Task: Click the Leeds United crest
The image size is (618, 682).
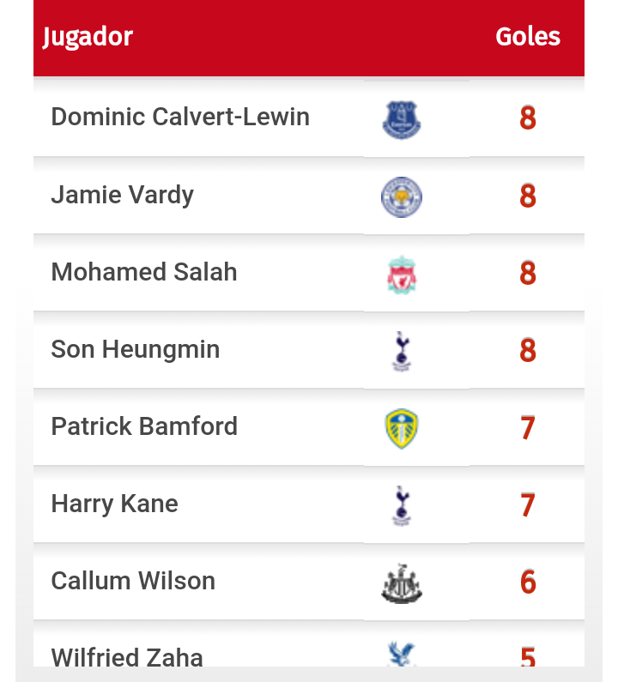Action: (402, 428)
